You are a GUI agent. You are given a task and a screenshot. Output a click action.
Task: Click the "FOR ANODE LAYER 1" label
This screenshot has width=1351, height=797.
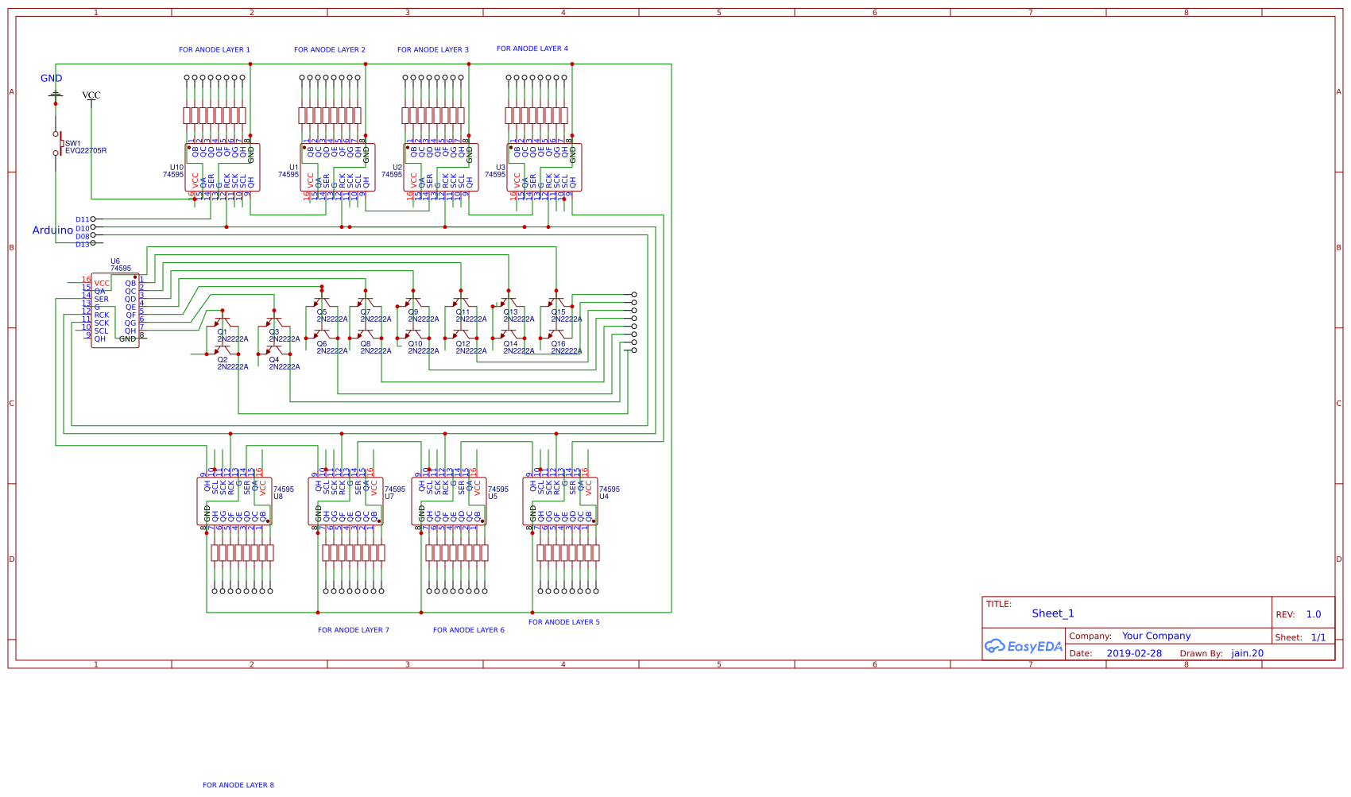[214, 50]
